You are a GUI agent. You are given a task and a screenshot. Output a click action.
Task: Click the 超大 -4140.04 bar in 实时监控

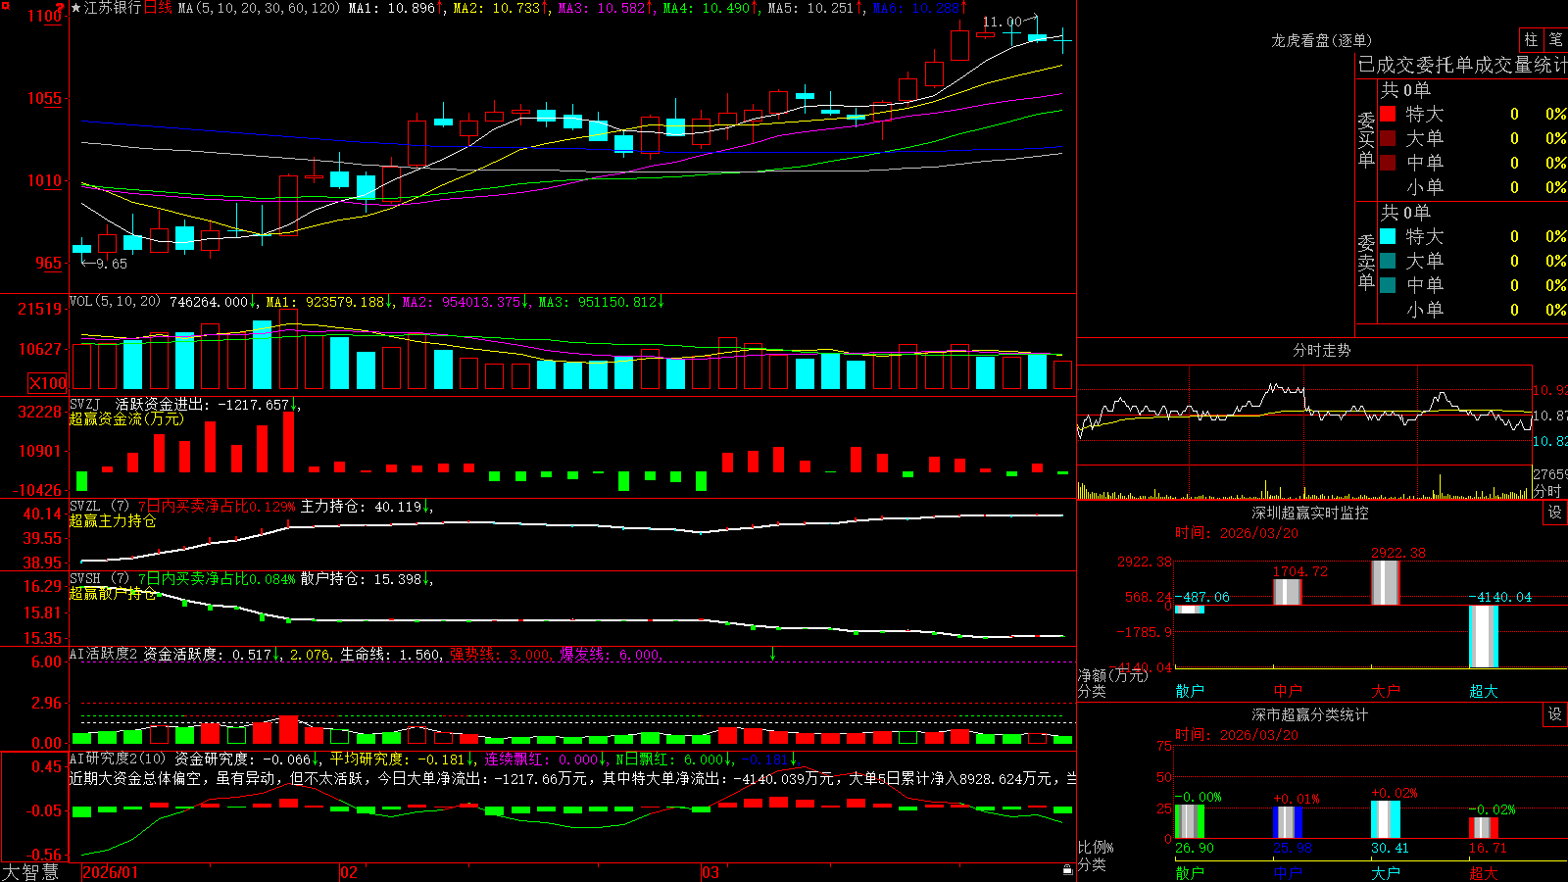pos(1484,636)
